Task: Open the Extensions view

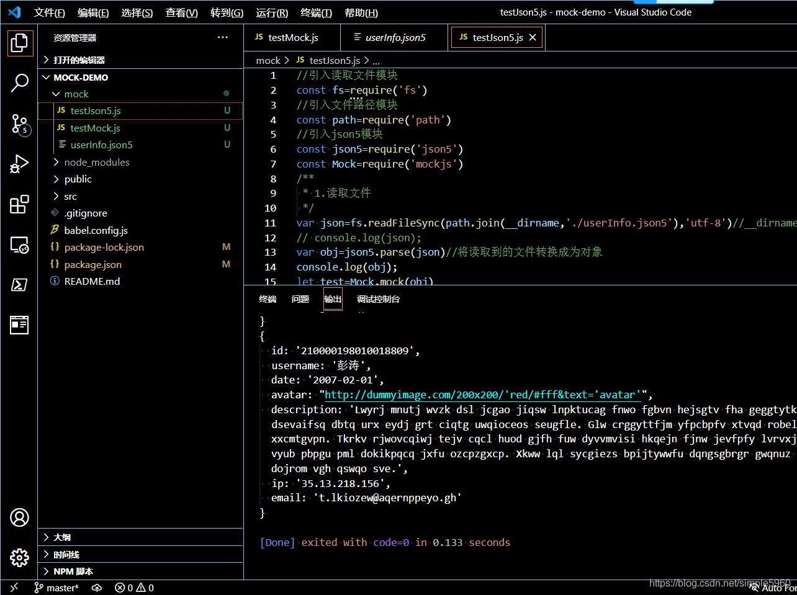Action: tap(19, 204)
